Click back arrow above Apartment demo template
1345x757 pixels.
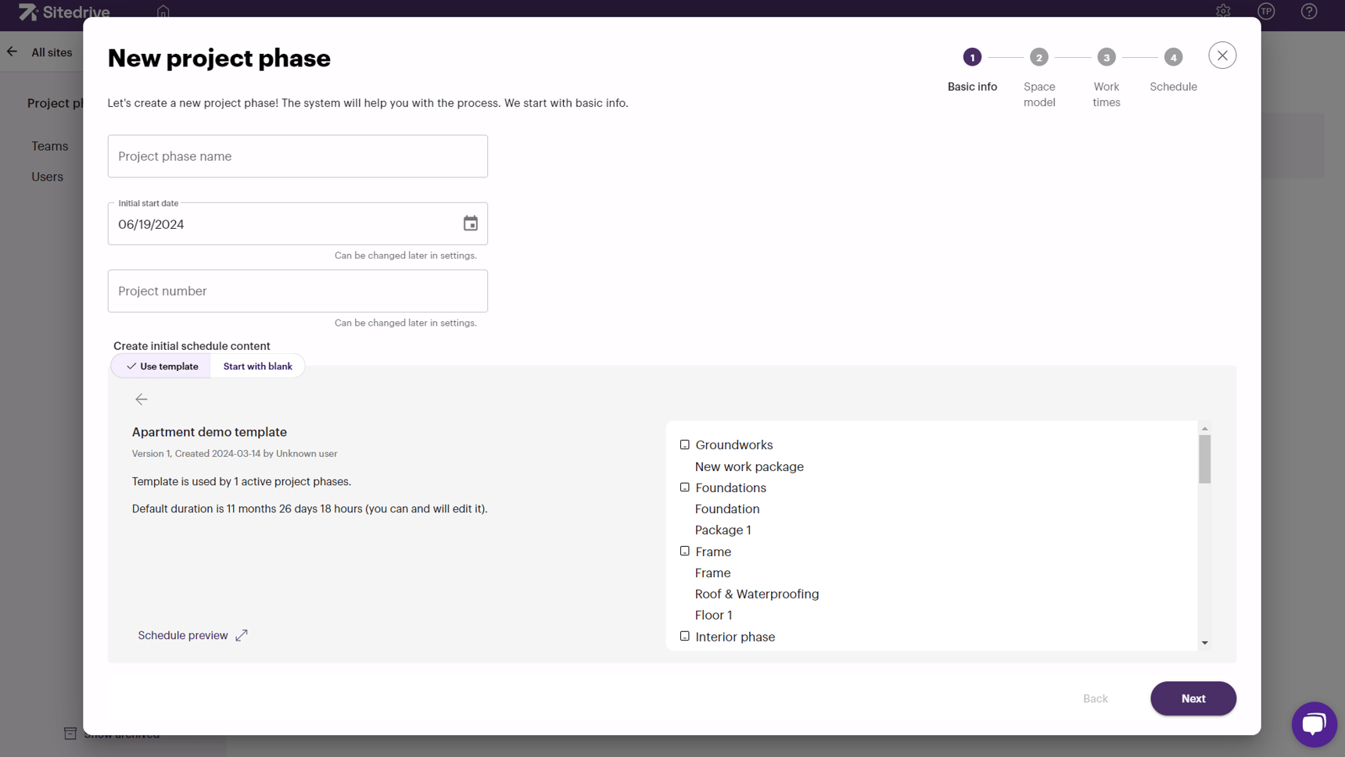click(x=142, y=399)
